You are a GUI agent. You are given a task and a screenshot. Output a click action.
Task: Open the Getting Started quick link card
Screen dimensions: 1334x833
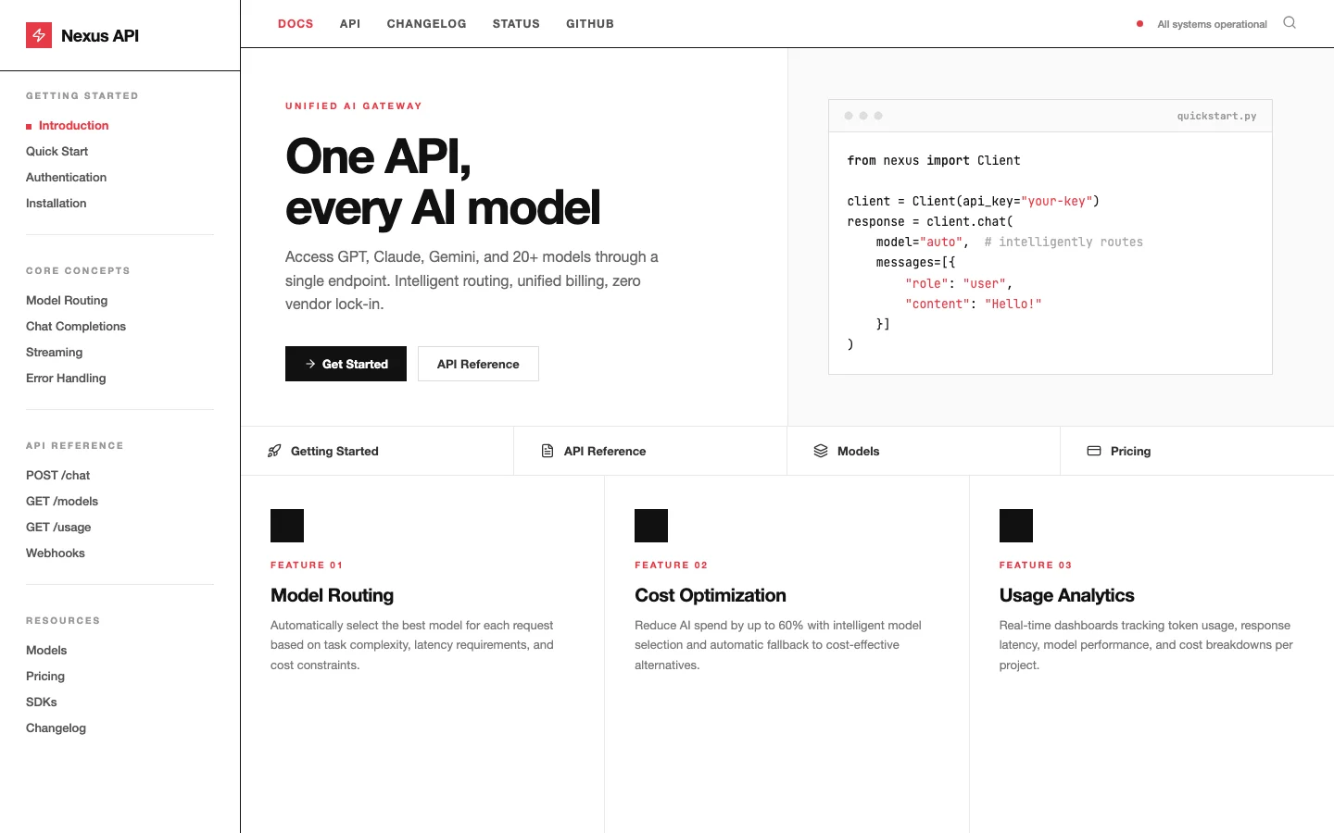pos(377,451)
